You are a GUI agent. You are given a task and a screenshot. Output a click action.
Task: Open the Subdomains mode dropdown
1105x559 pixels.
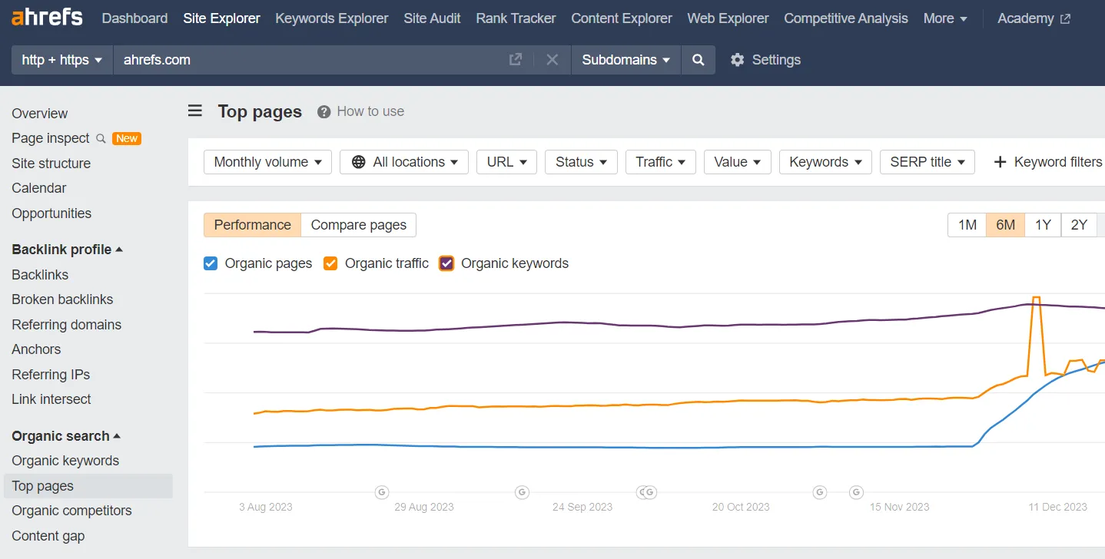[626, 59]
